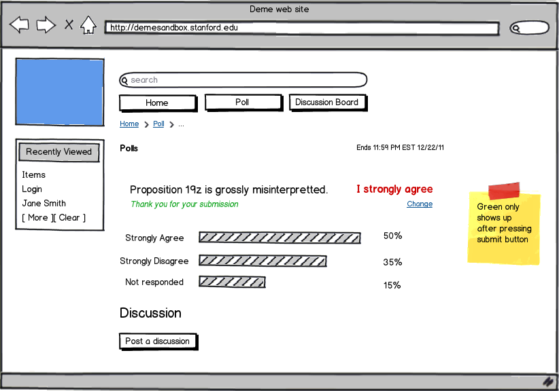Viewport: 559px width, 391px height.
Task: Open the Discussion Board tab
Action: pyautogui.click(x=327, y=103)
